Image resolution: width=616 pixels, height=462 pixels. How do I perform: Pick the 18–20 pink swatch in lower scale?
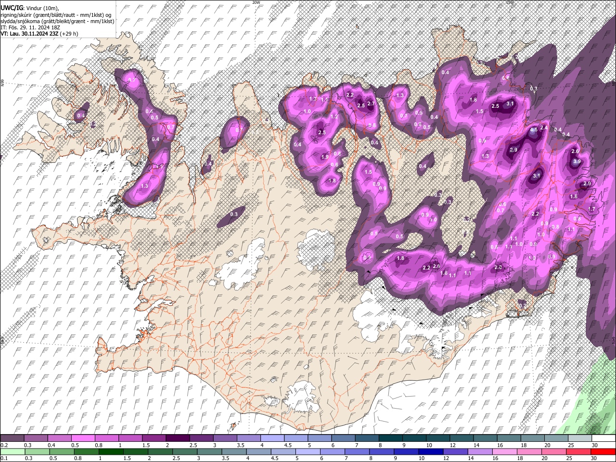tap(530, 451)
